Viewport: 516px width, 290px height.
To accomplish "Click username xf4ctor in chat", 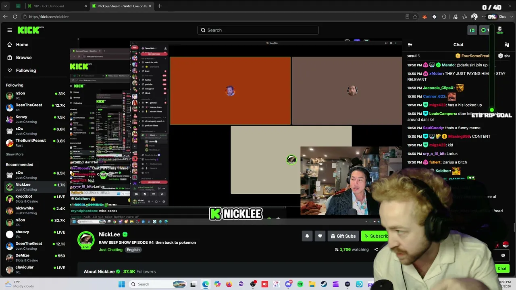I will click(x=436, y=74).
